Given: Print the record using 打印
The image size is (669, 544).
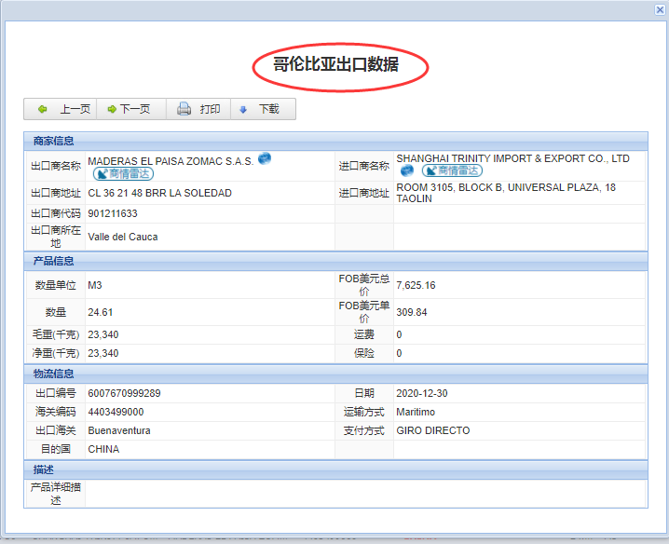Looking at the screenshot, I should tap(198, 109).
